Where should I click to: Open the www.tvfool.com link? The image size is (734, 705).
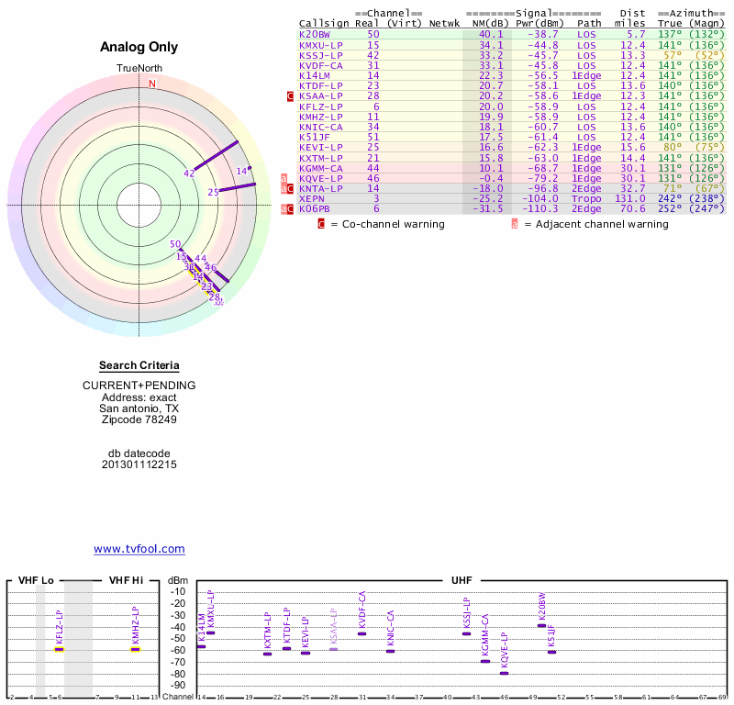click(x=139, y=549)
